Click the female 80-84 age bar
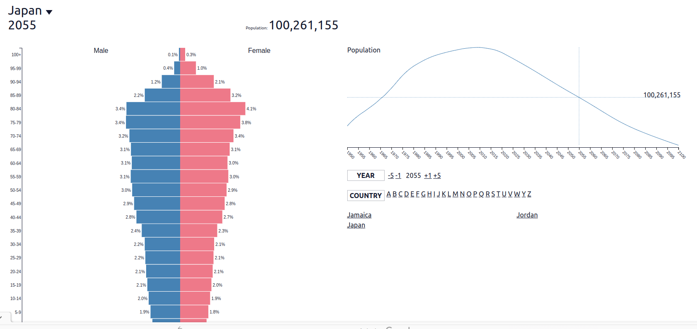This screenshot has width=697, height=329. (212, 109)
